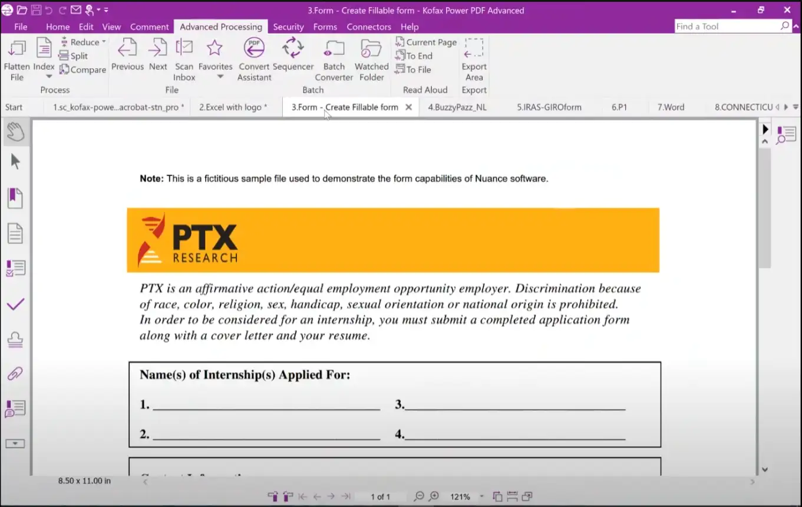Click Read Aloud Current Page

(426, 42)
